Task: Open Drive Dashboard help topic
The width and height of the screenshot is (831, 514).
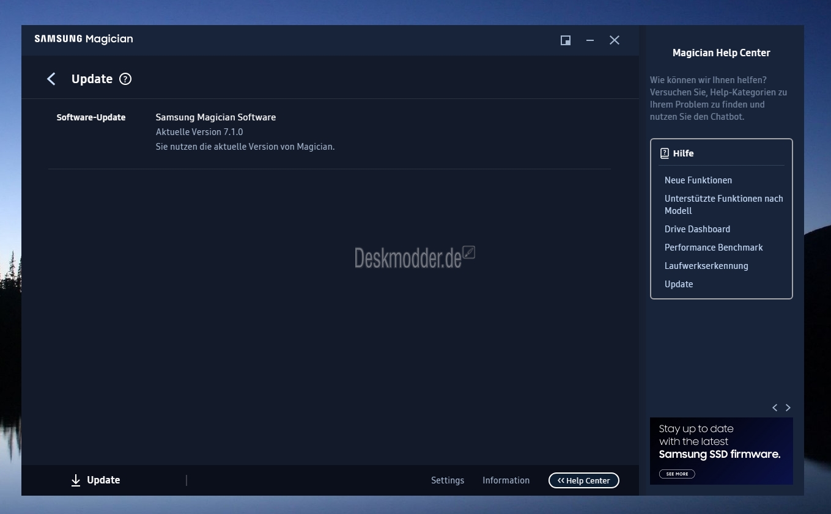Action: [x=697, y=229]
